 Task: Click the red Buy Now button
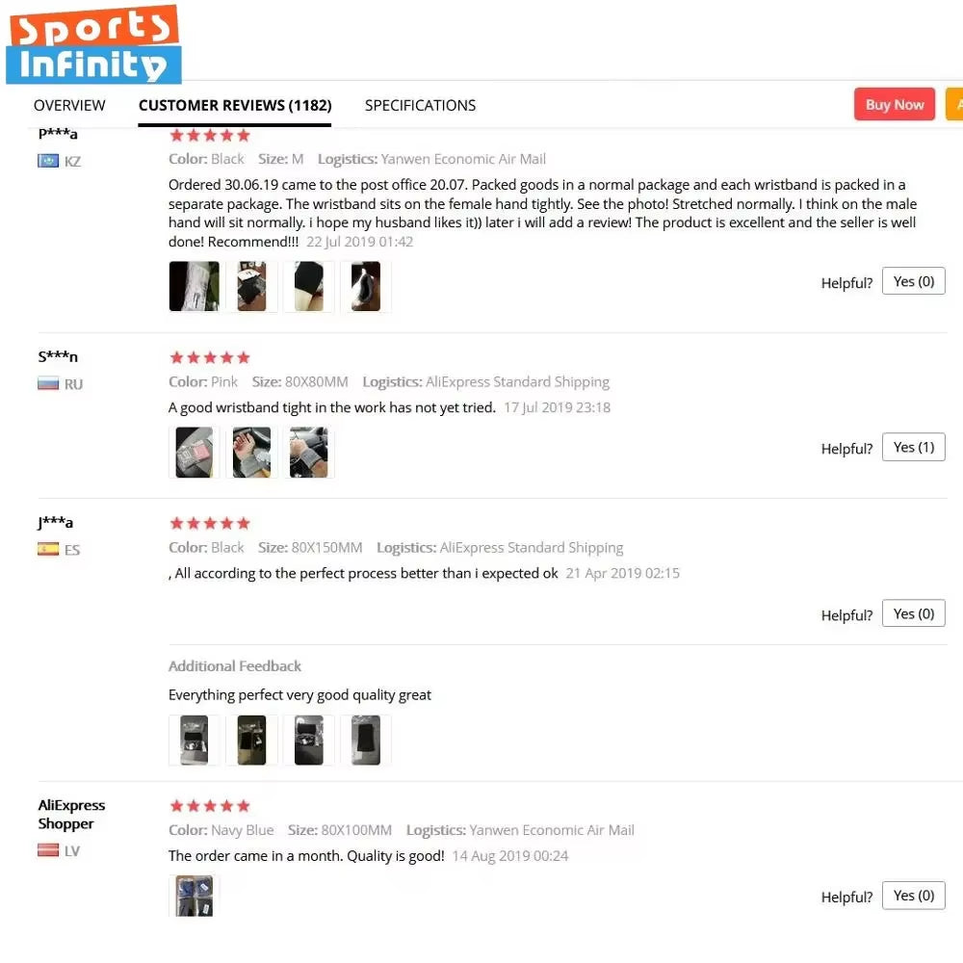[x=895, y=104]
